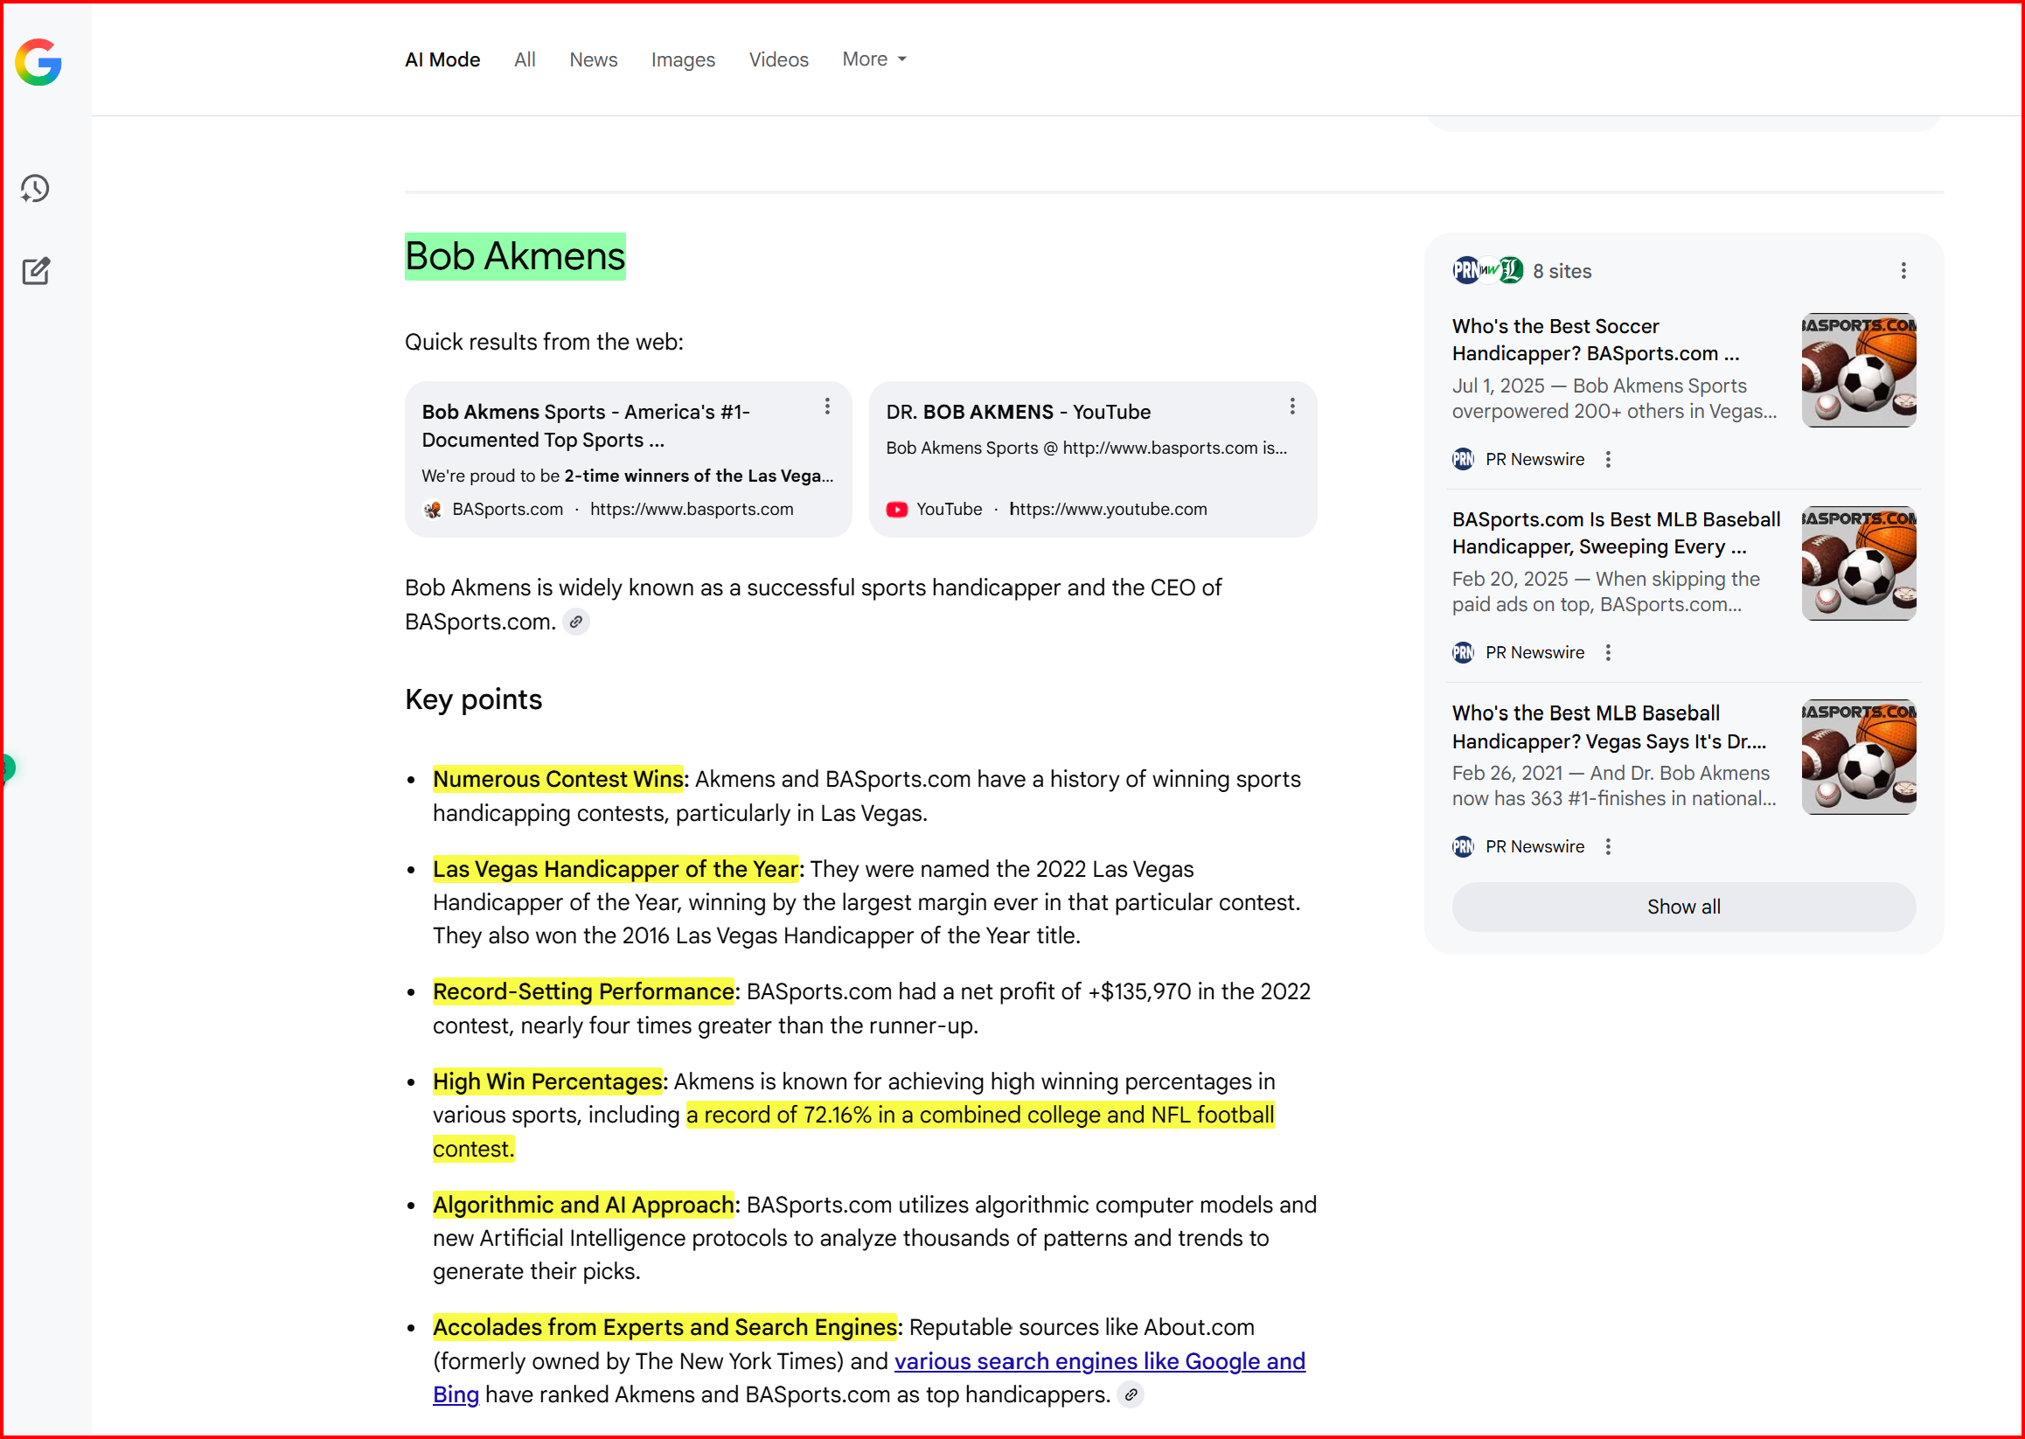Open options menu on BASports.com result card
Viewport: 2025px width, 1439px height.
pyautogui.click(x=827, y=407)
